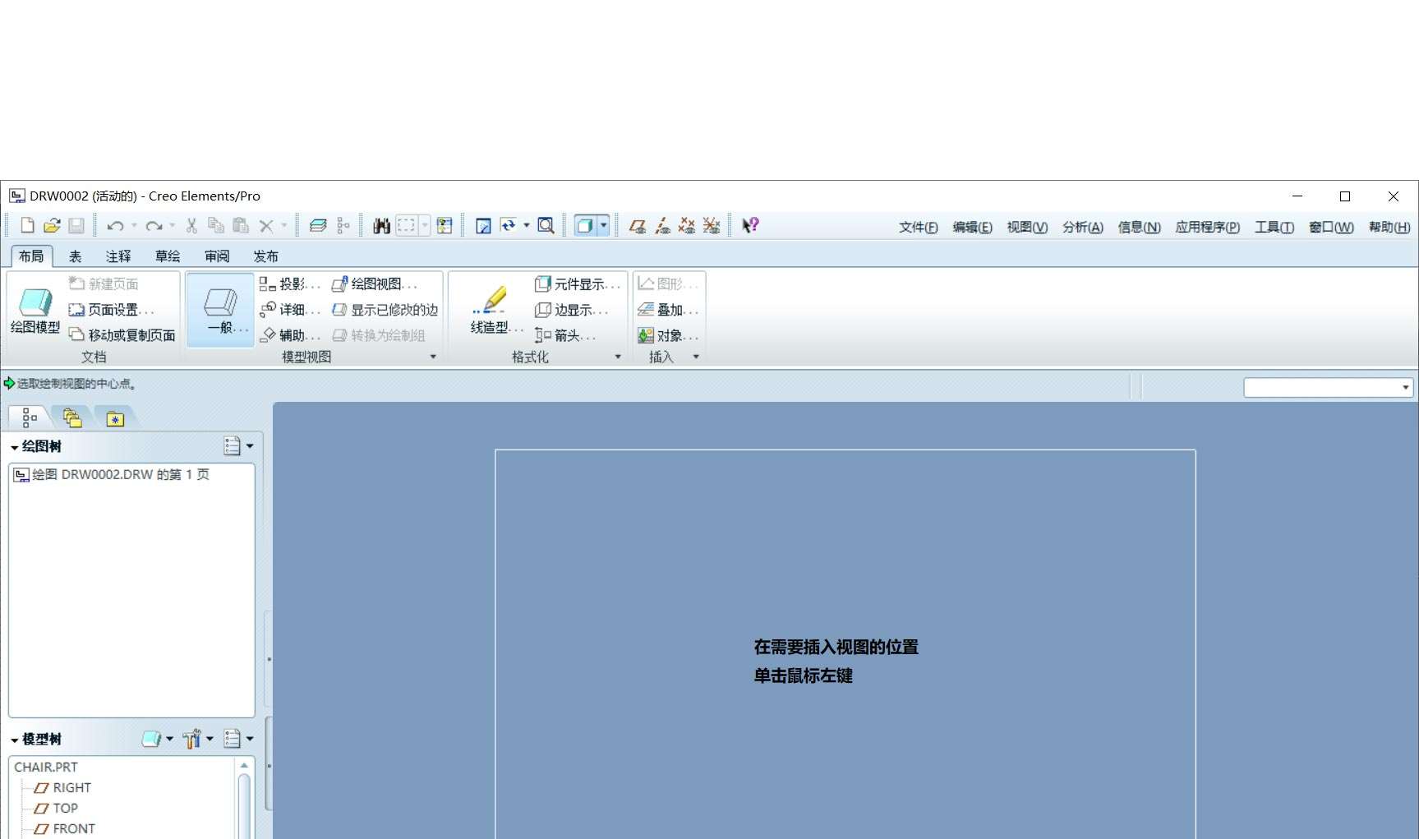Image resolution: width=1419 pixels, height=839 pixels.
Task: Select the TOP datum plane
Action: coord(56,808)
